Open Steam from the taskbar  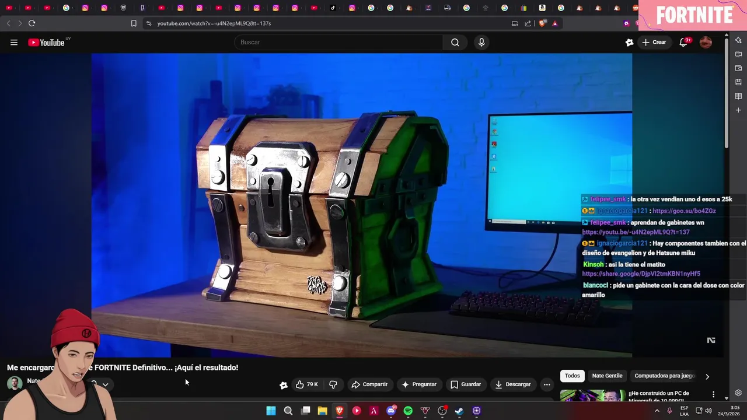pos(459,411)
